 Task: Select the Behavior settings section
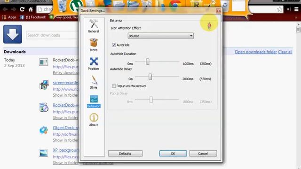click(94, 101)
